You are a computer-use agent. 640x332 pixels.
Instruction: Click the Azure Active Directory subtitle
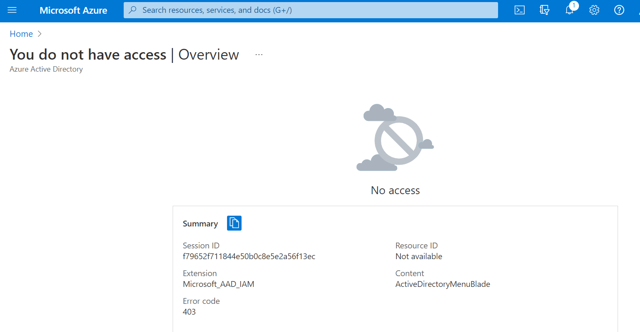pyautogui.click(x=46, y=69)
